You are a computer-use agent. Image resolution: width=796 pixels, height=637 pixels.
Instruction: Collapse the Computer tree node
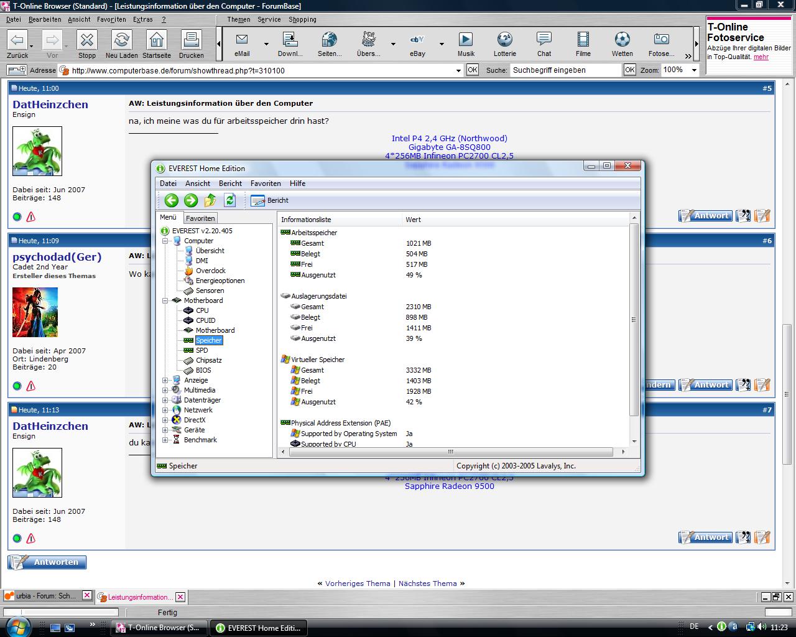(x=165, y=241)
